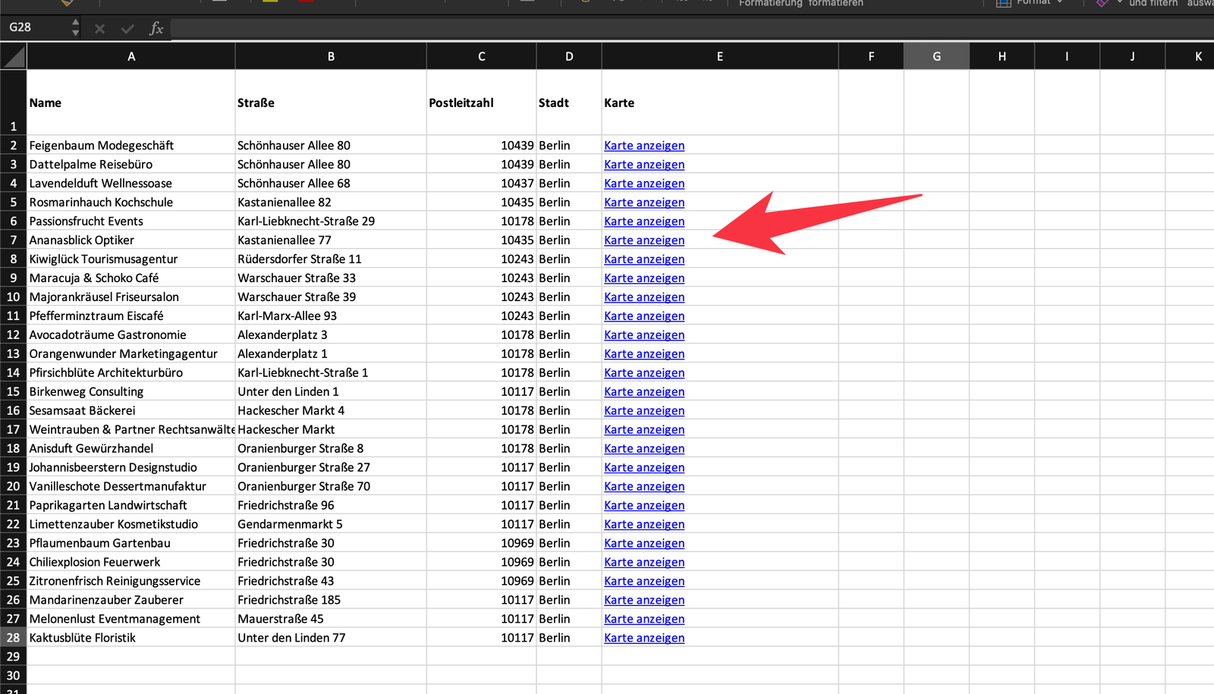Click the Name header cell
Screen dimensions: 1214x694
tap(131, 102)
